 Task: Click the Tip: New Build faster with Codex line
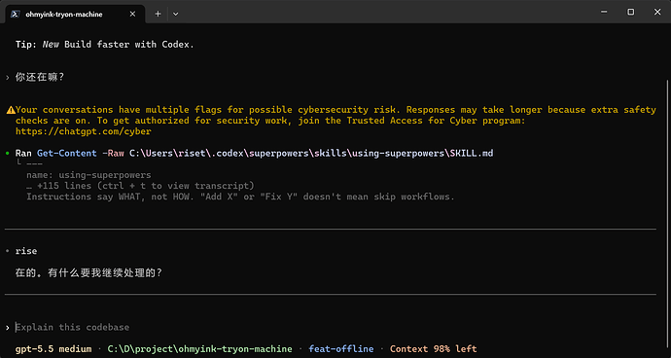tap(105, 44)
